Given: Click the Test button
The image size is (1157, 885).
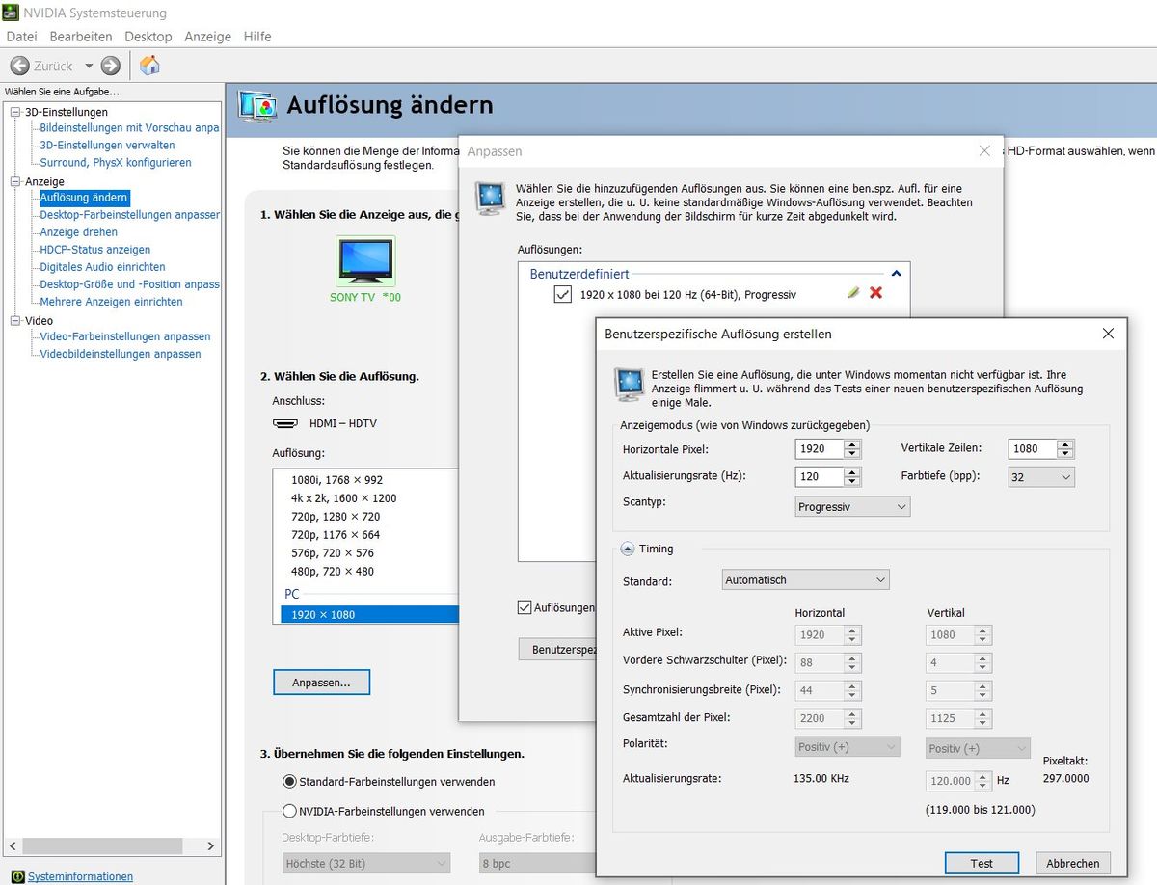Looking at the screenshot, I should pos(982,863).
